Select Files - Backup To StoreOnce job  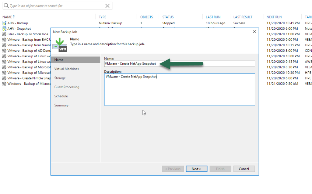28,34
